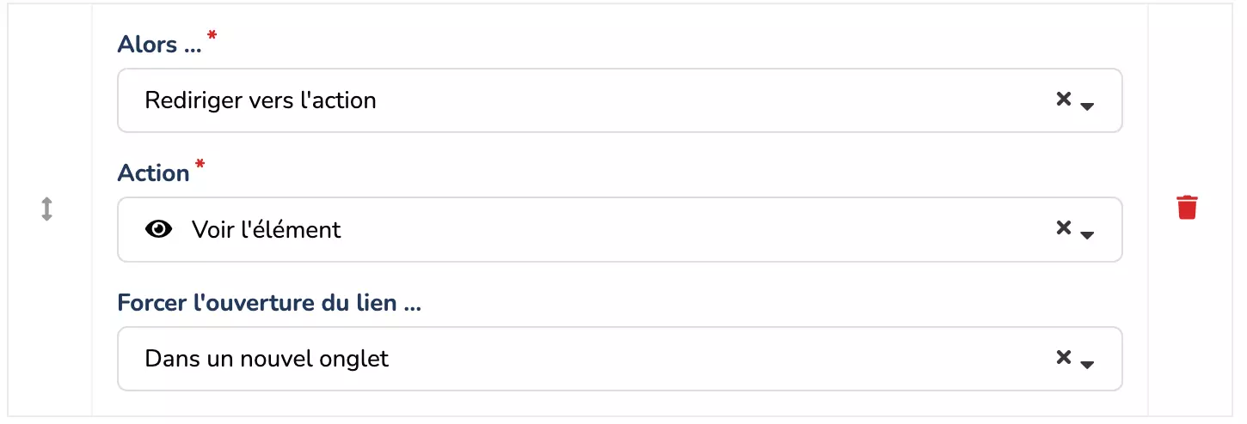Clear the "Voir l'élément" selection
Viewport: 1247px width, 424px height.
(x=1063, y=228)
